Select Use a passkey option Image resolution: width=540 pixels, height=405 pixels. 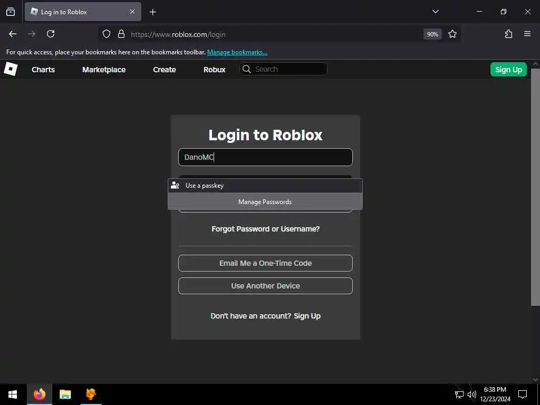(265, 186)
